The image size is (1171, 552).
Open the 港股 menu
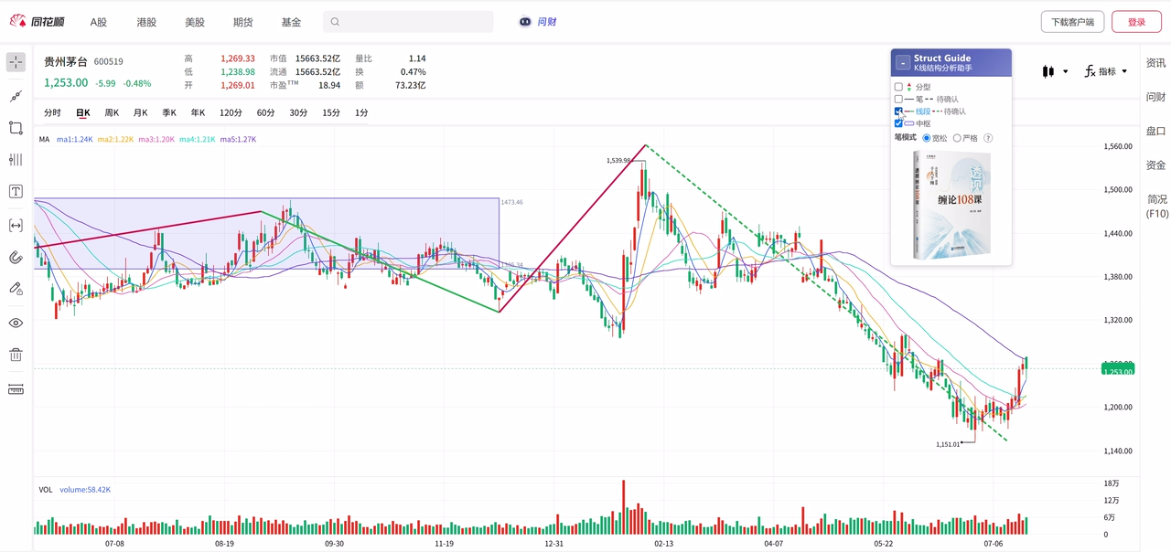click(x=146, y=22)
